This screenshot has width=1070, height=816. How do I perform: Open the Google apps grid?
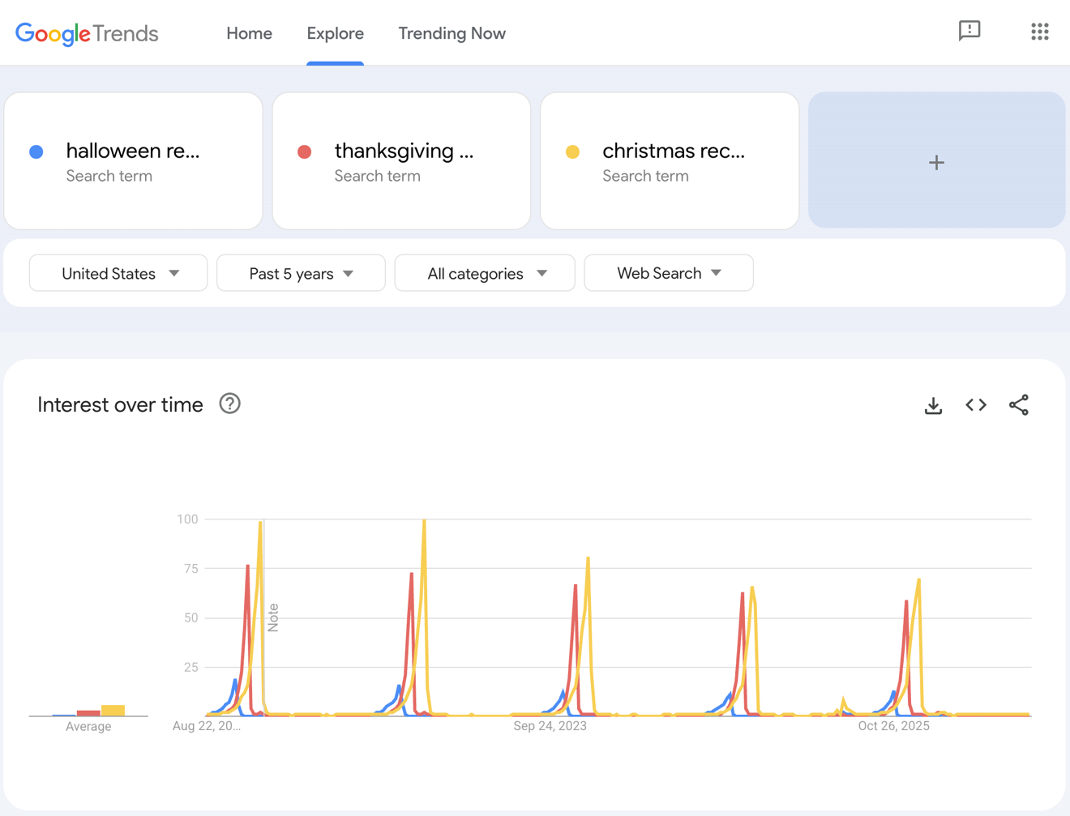pyautogui.click(x=1040, y=32)
